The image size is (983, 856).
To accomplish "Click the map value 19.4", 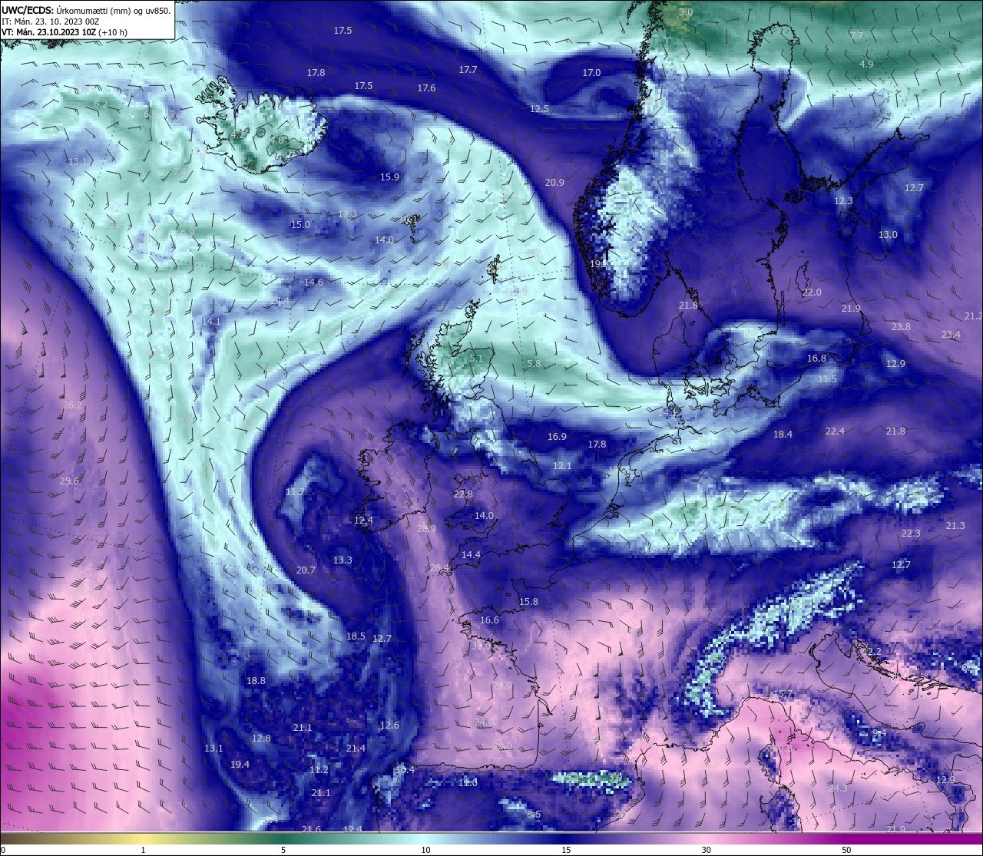I will (240, 765).
